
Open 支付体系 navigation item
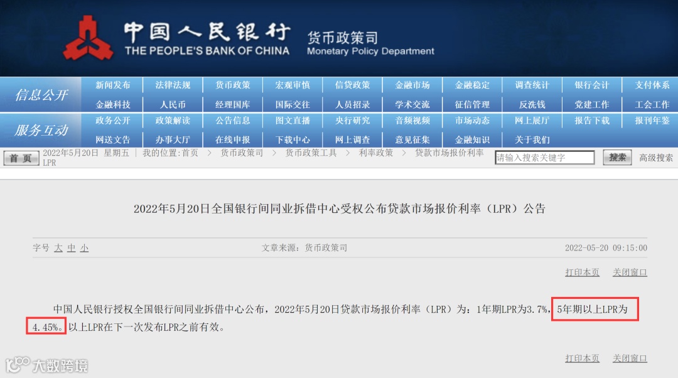(x=652, y=85)
